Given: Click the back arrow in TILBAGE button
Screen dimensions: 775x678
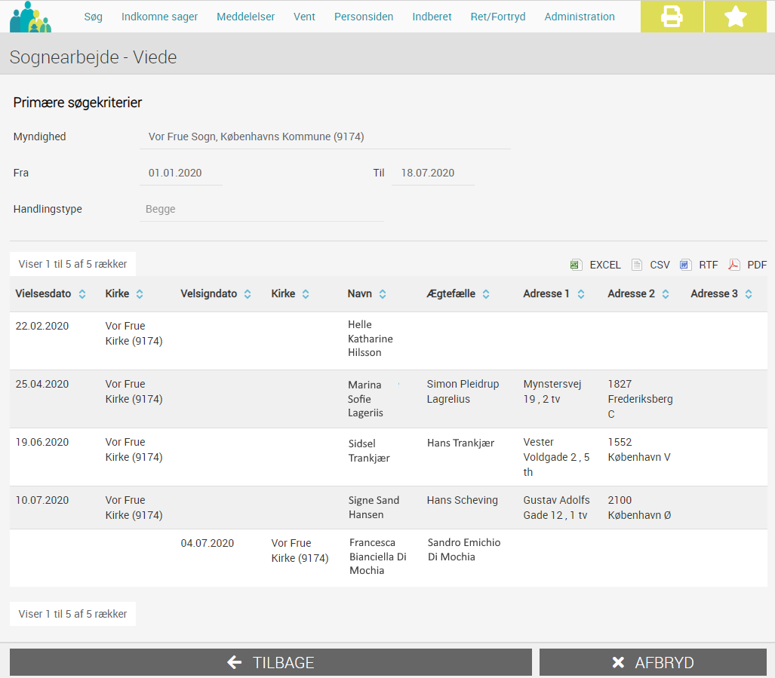Looking at the screenshot, I should tap(234, 662).
